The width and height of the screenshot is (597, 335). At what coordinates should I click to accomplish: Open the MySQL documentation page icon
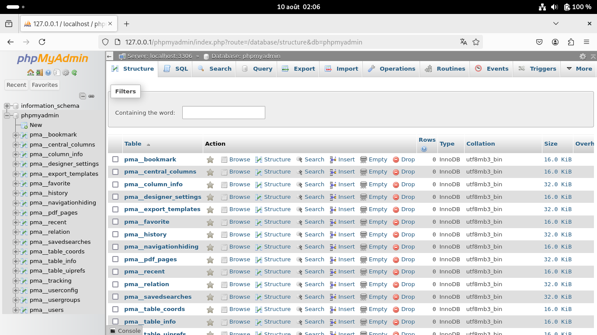pyautogui.click(x=57, y=73)
